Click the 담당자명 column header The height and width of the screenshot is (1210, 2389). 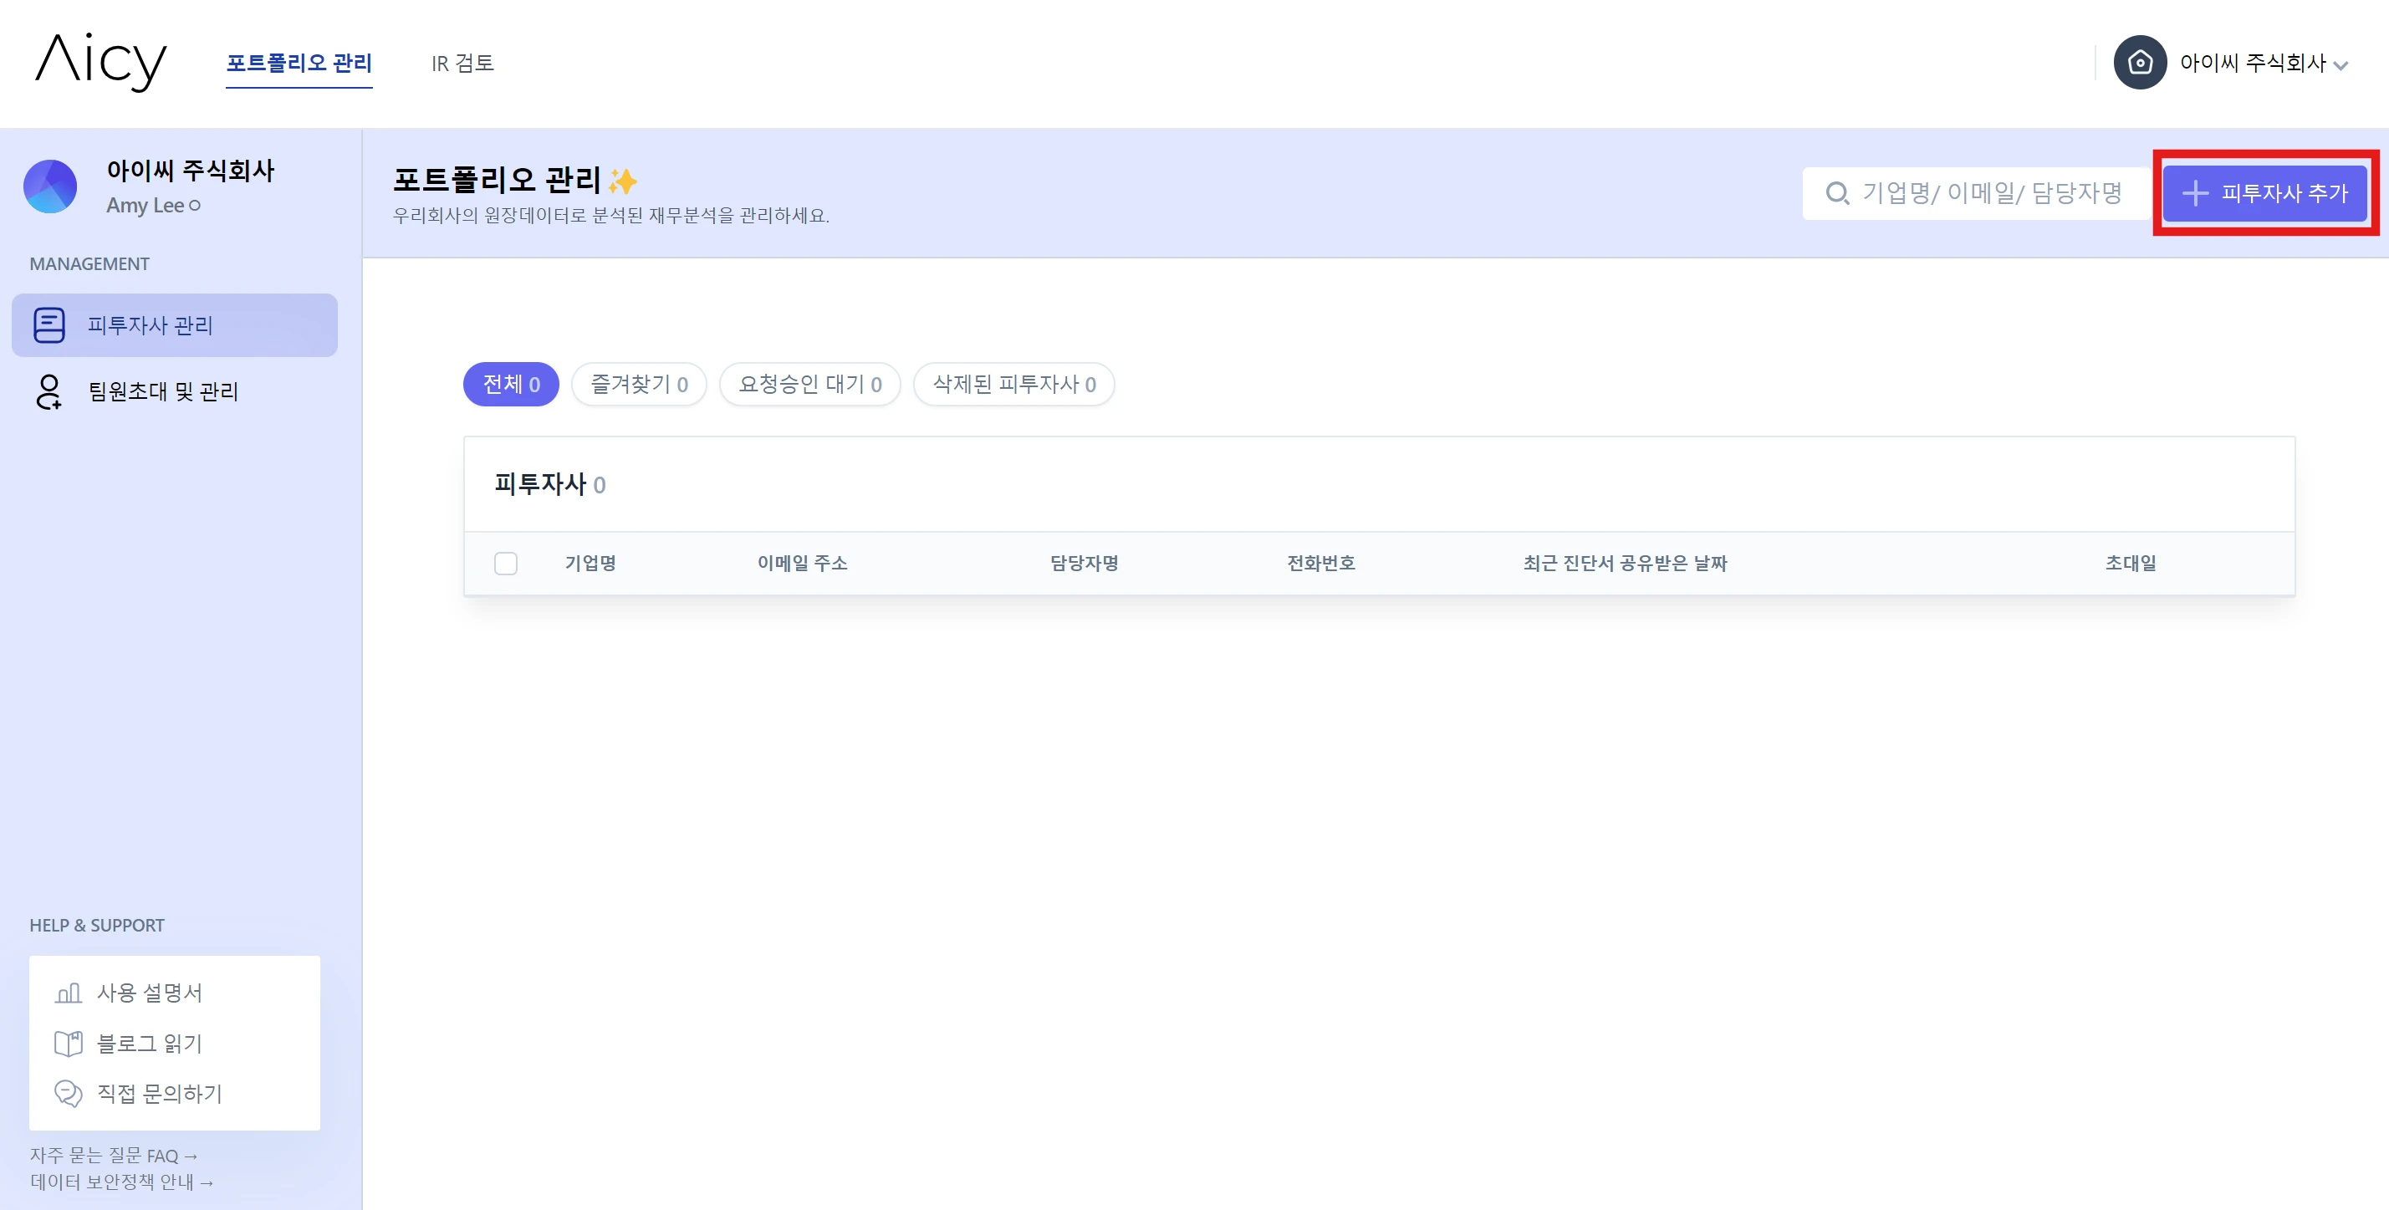click(x=1085, y=563)
